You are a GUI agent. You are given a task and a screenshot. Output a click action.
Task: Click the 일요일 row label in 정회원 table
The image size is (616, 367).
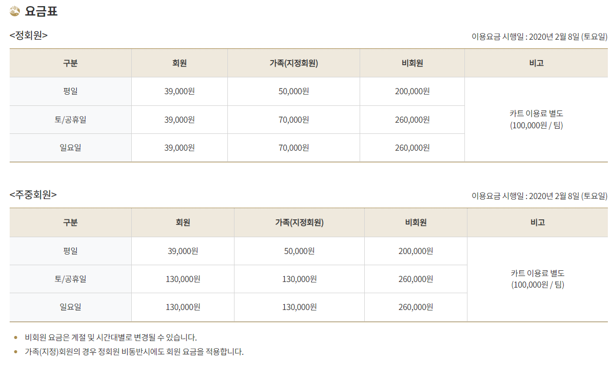(70, 148)
